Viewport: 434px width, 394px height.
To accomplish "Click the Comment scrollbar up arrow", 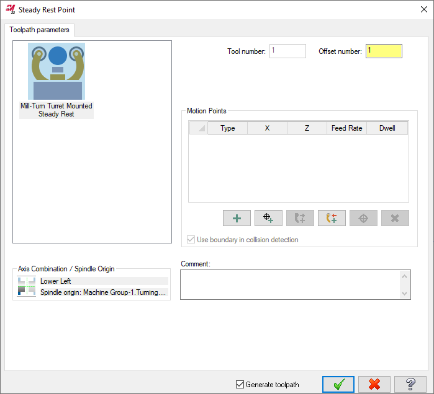I will tap(404, 276).
